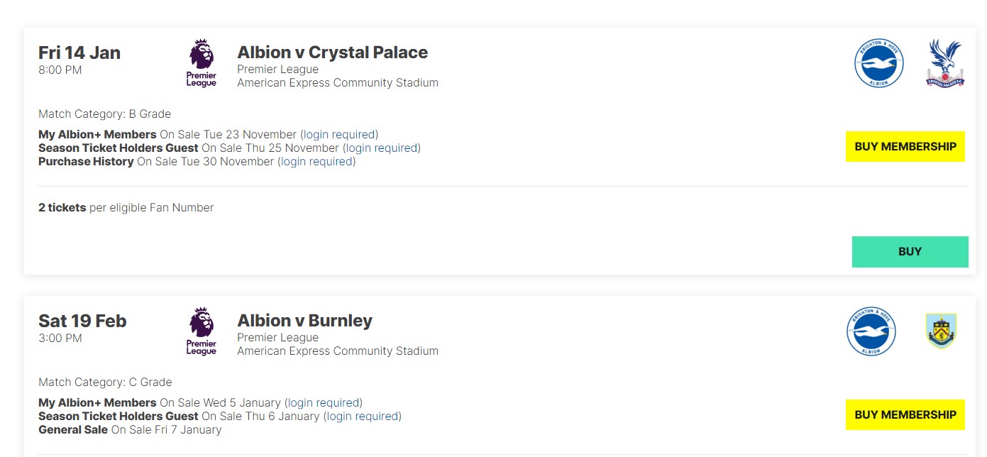The width and height of the screenshot is (987, 457).
Task: Buy membership for Burnley match
Action: tap(905, 414)
